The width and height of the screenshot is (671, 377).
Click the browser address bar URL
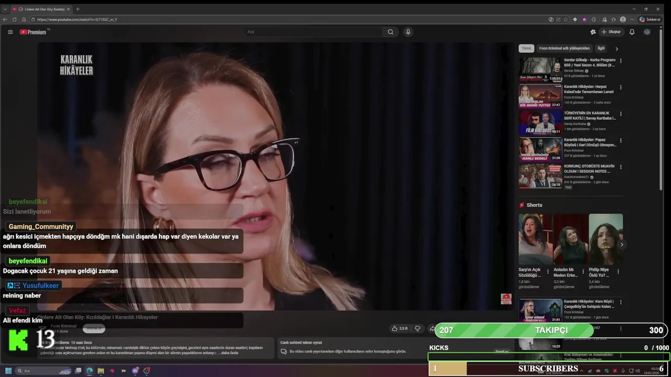point(77,19)
